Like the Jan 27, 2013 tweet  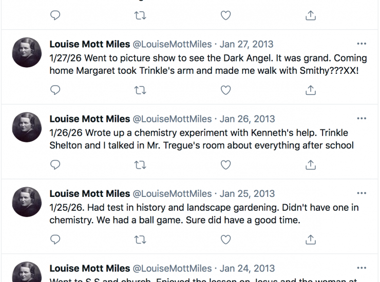pyautogui.click(x=225, y=90)
